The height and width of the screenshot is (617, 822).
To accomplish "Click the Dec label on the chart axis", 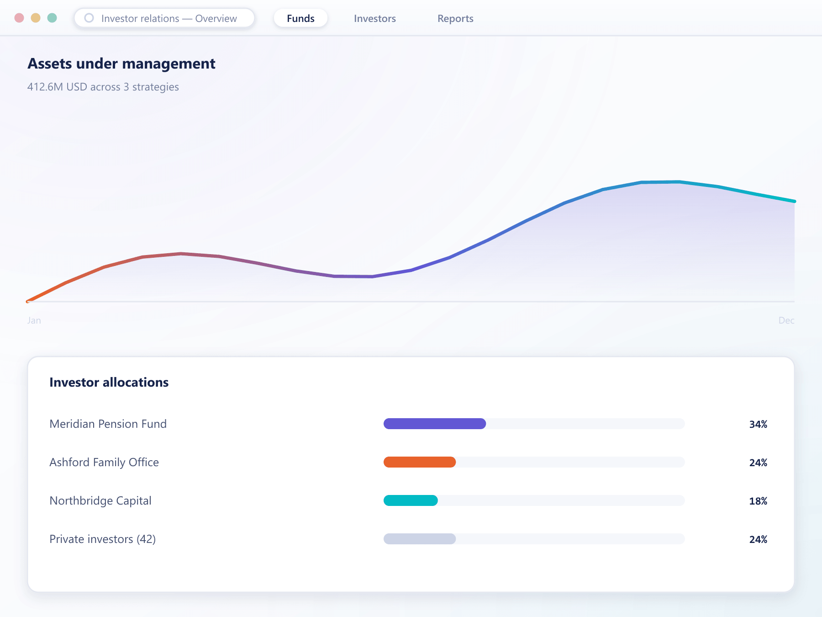I will pos(786,320).
